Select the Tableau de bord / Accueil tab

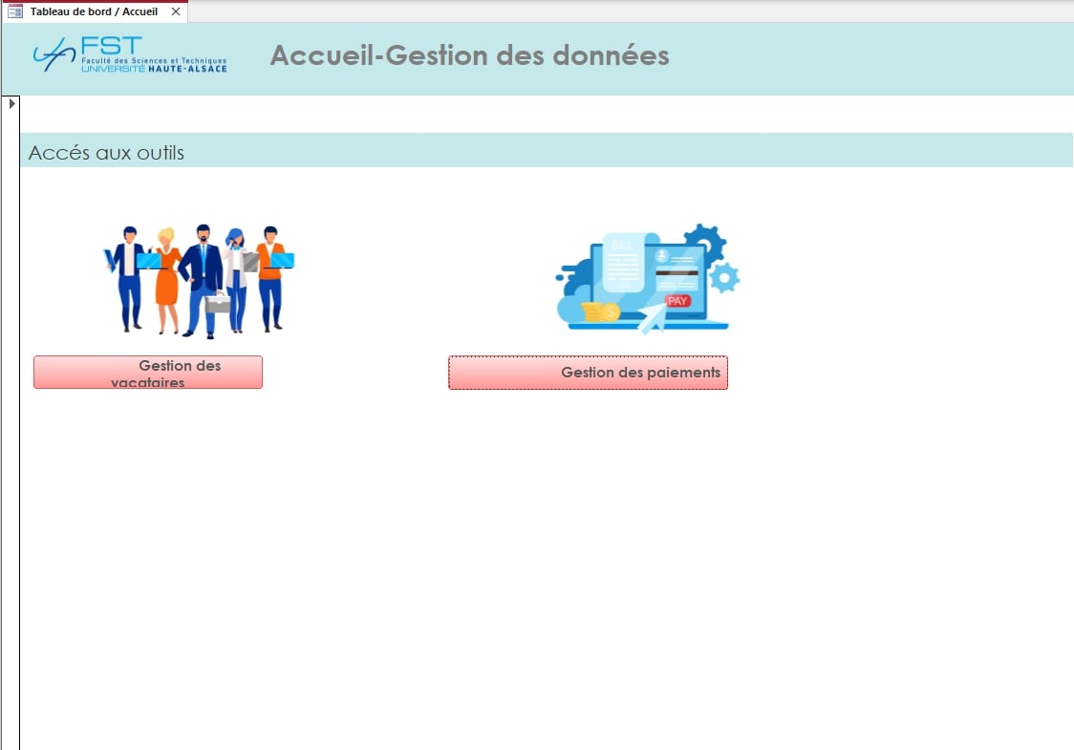pos(93,11)
